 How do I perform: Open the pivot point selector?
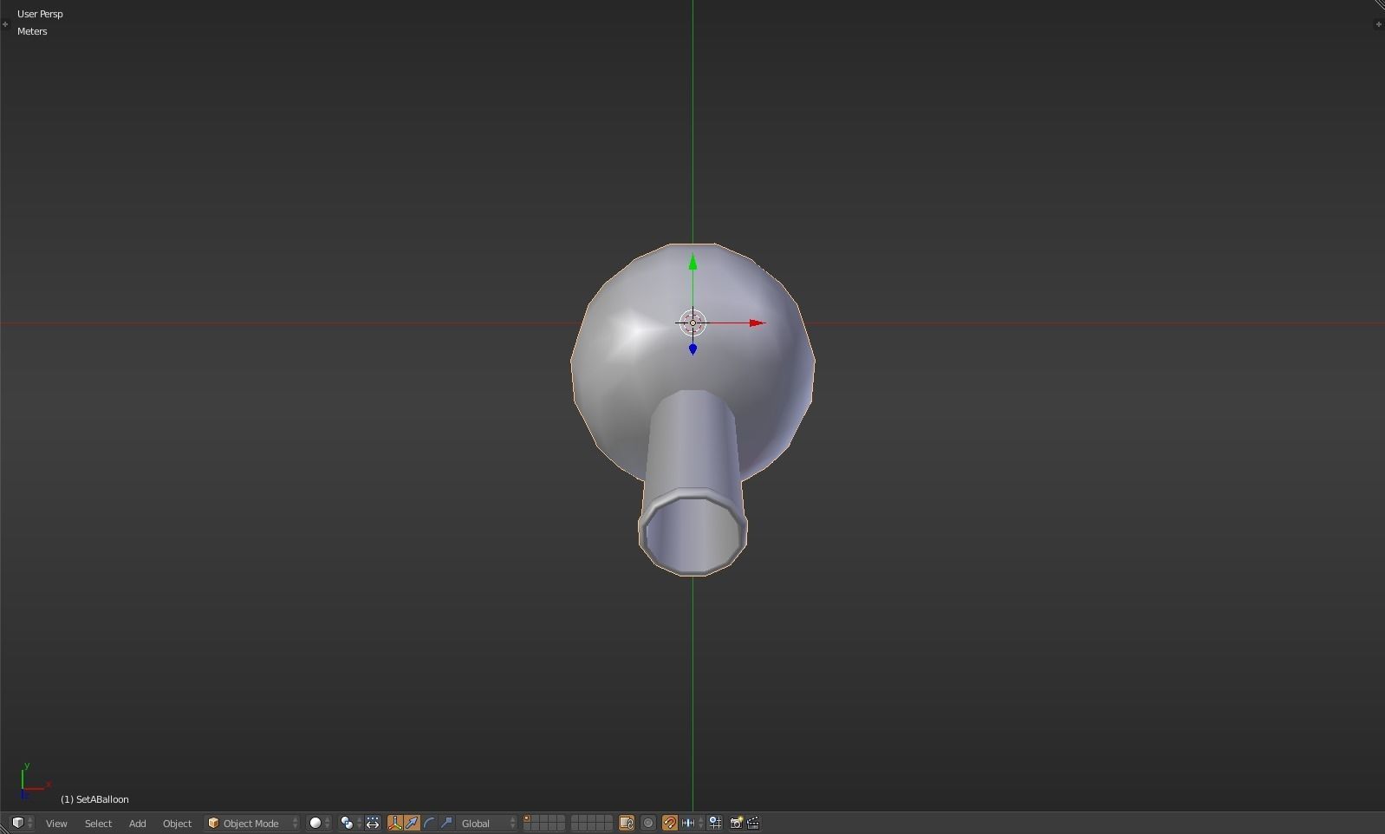[350, 824]
